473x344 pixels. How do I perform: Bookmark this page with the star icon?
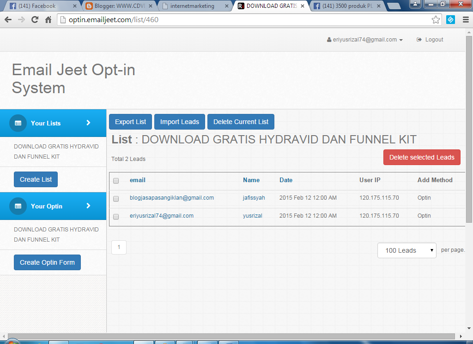tap(436, 20)
